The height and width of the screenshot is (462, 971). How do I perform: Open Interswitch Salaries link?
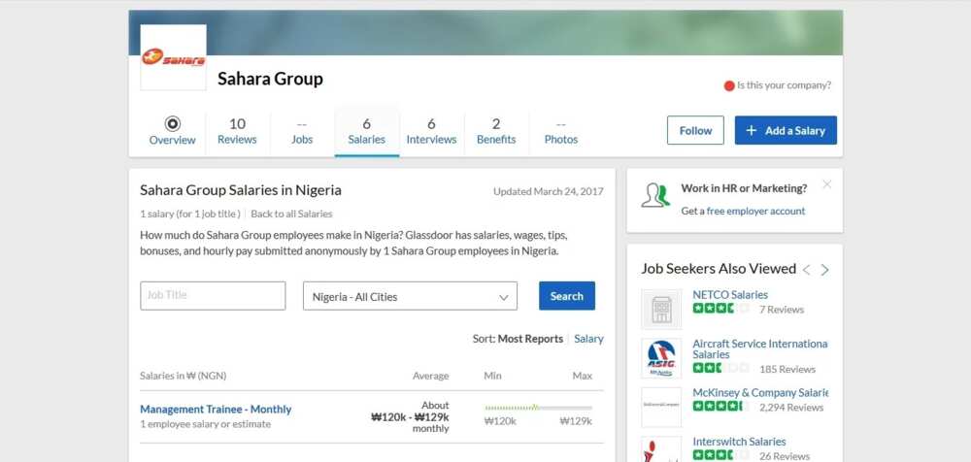click(739, 442)
